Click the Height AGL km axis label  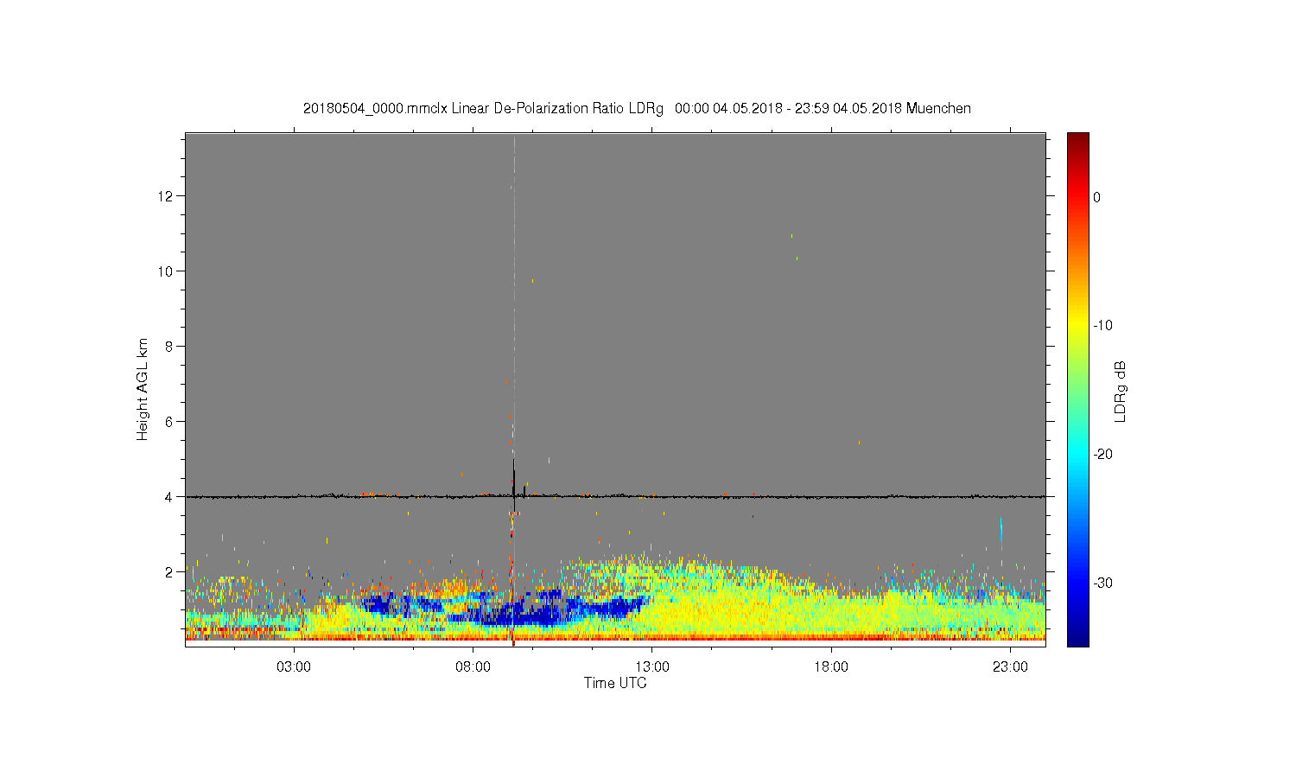[x=143, y=389]
